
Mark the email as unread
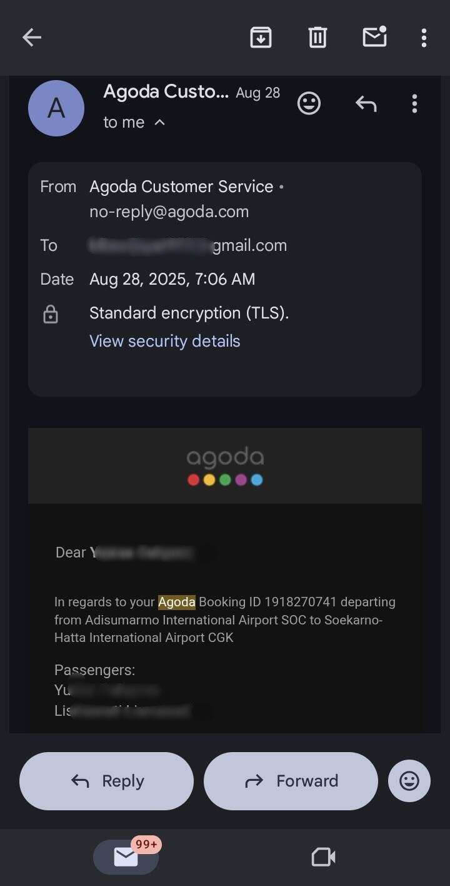374,38
